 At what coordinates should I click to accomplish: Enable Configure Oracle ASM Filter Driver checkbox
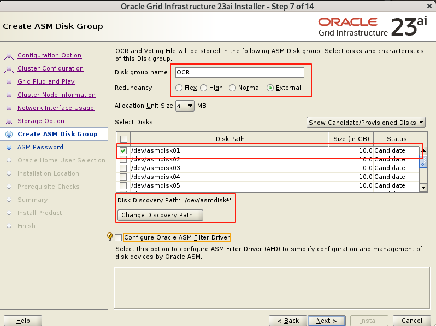pyautogui.click(x=119, y=237)
